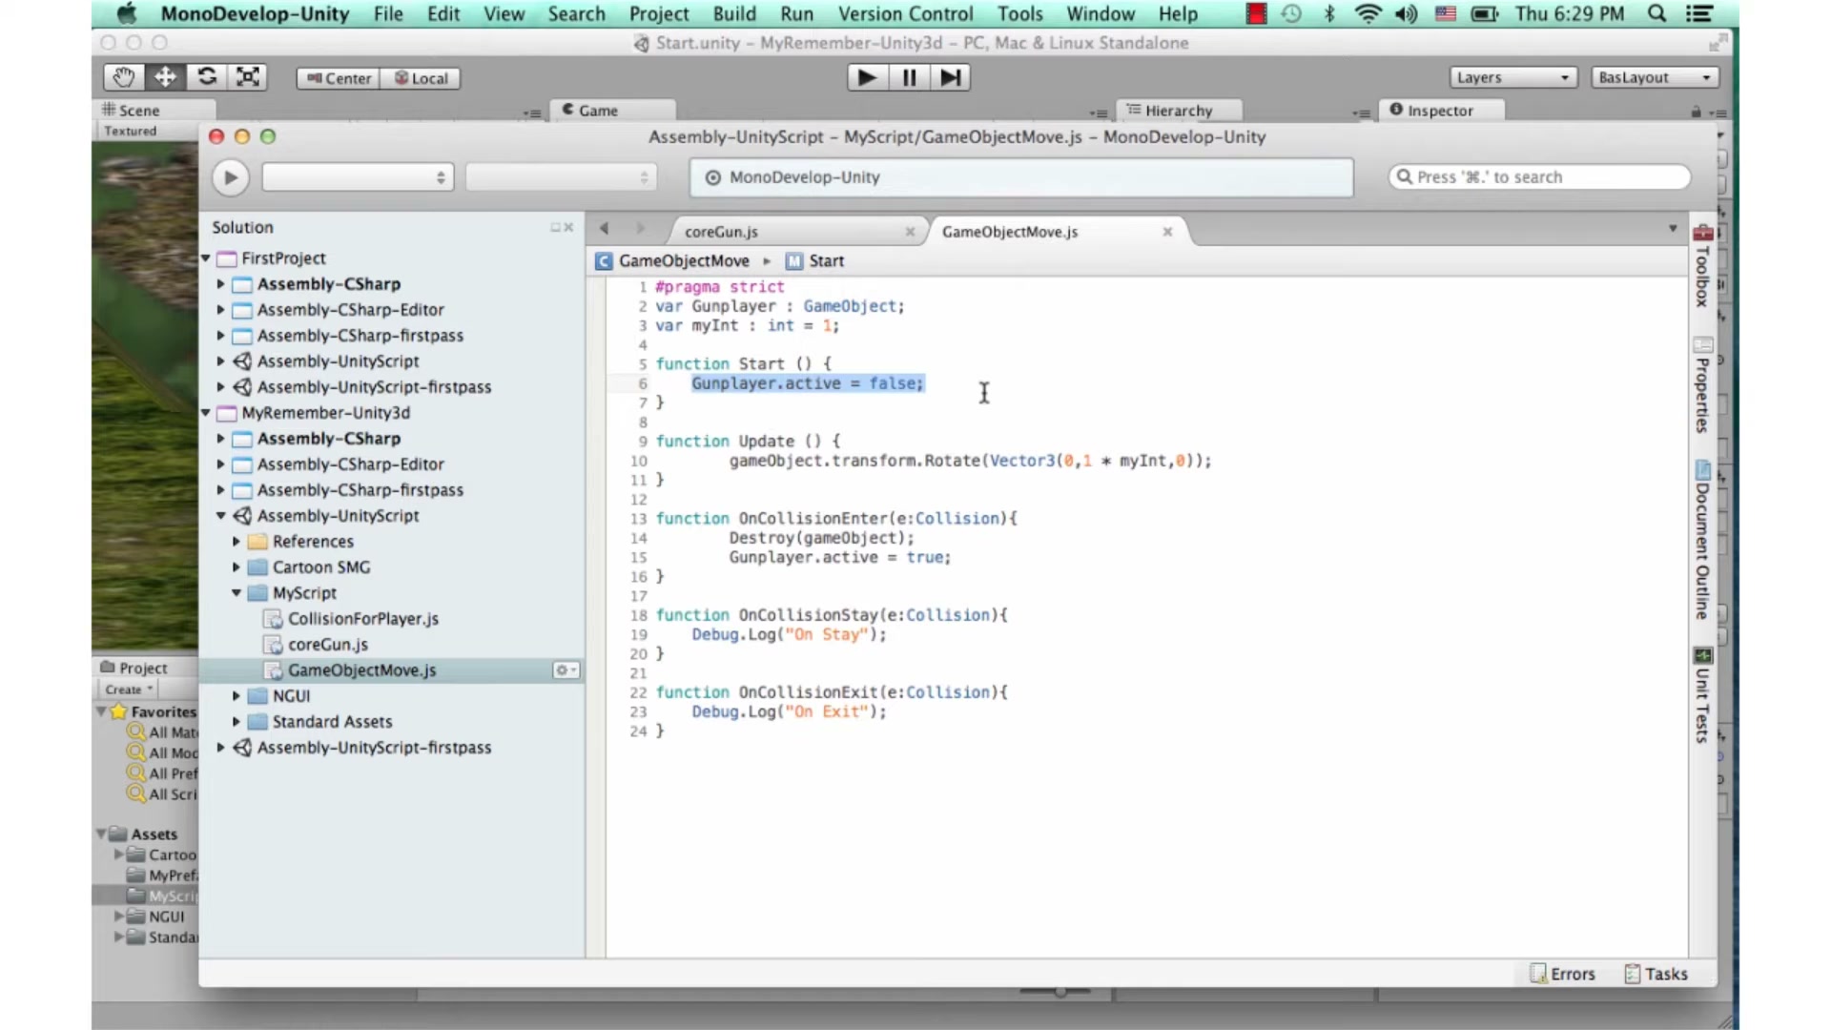This screenshot has height=1030, width=1831.
Task: Toggle Local handle rotation in Unity
Action: [421, 78]
